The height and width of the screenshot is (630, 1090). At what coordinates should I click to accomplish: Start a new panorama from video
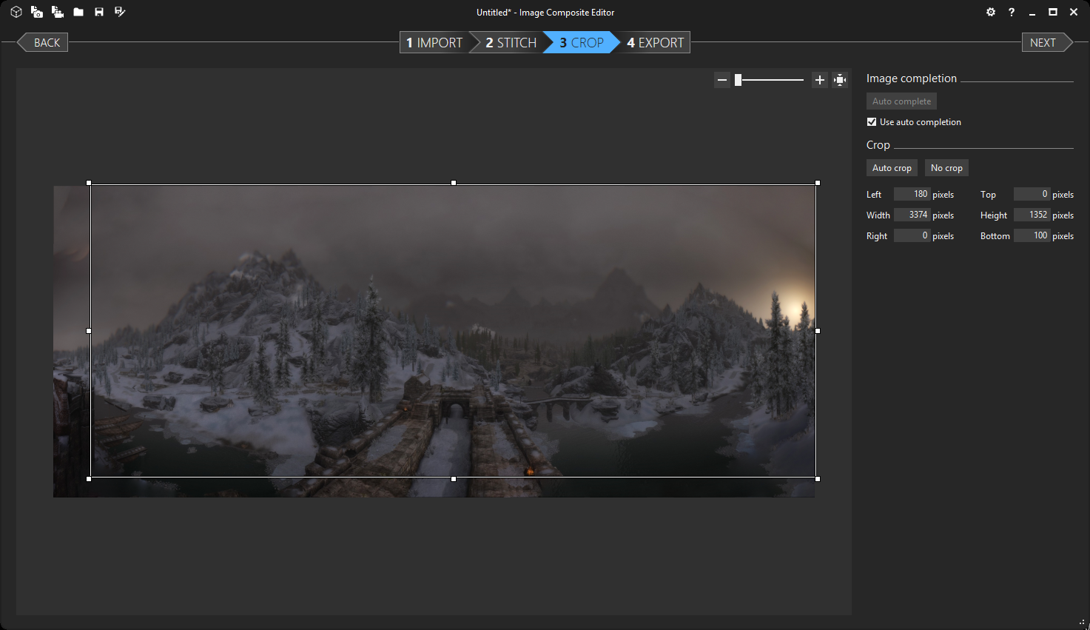pos(57,12)
